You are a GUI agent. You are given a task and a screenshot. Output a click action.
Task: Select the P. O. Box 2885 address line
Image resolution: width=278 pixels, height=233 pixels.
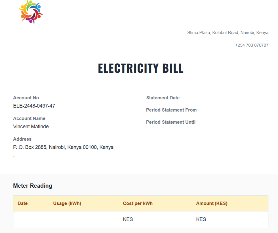63,147
